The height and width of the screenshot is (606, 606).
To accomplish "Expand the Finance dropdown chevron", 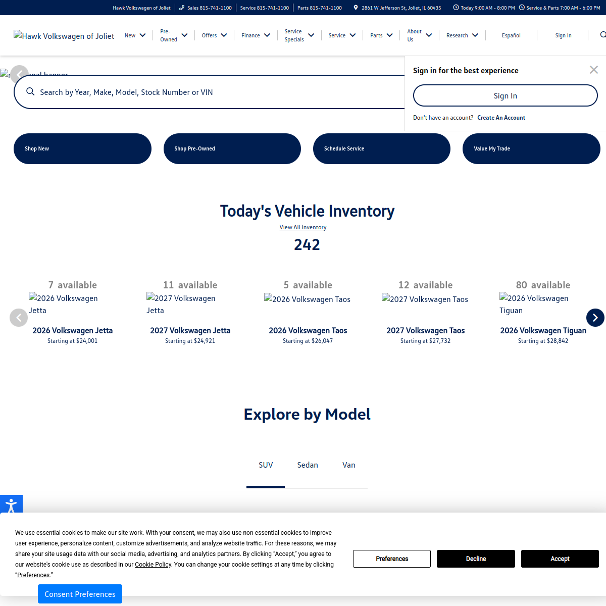I will [267, 35].
